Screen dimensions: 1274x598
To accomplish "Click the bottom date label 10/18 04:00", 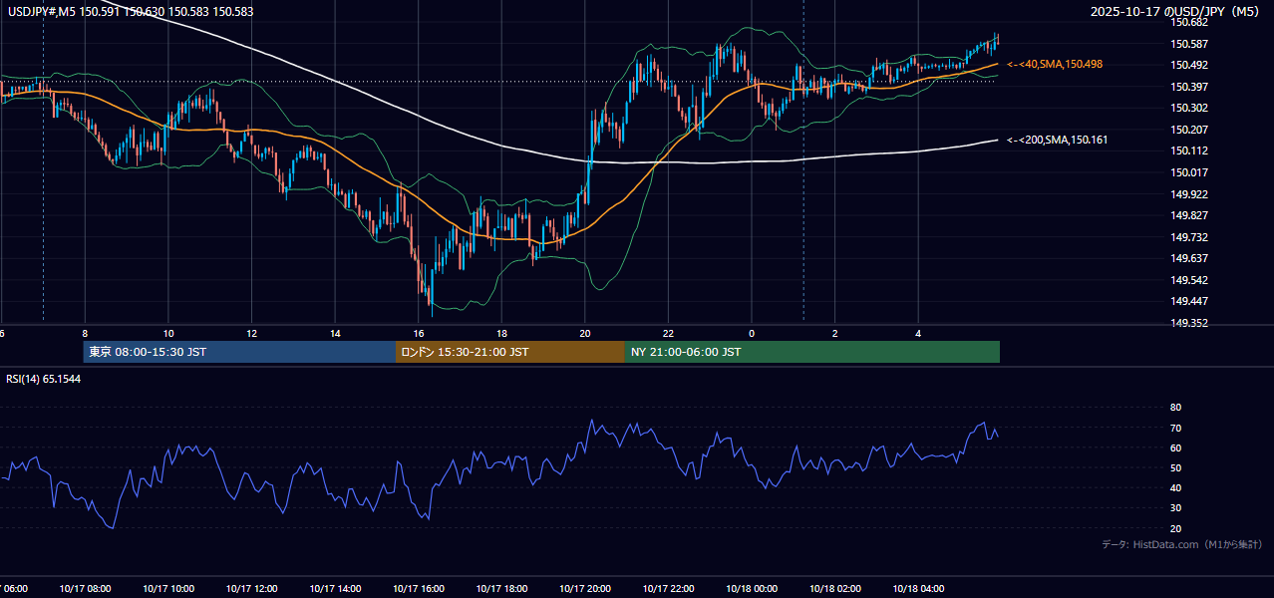I will tap(918, 589).
